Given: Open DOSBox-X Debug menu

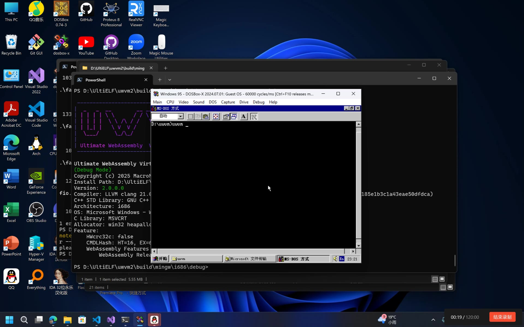Looking at the screenshot, I should click(x=259, y=102).
